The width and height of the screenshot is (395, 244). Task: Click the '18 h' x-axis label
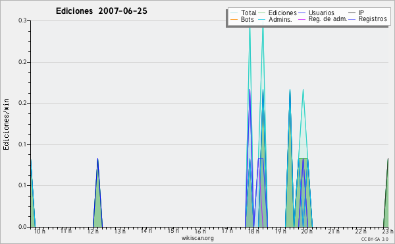(x=253, y=231)
